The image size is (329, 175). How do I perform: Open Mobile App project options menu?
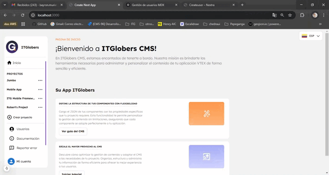(40, 89)
